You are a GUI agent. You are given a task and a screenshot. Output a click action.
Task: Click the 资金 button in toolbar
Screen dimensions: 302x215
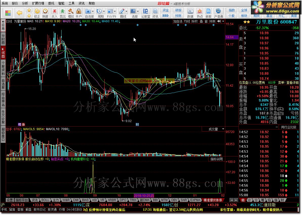(166, 10)
